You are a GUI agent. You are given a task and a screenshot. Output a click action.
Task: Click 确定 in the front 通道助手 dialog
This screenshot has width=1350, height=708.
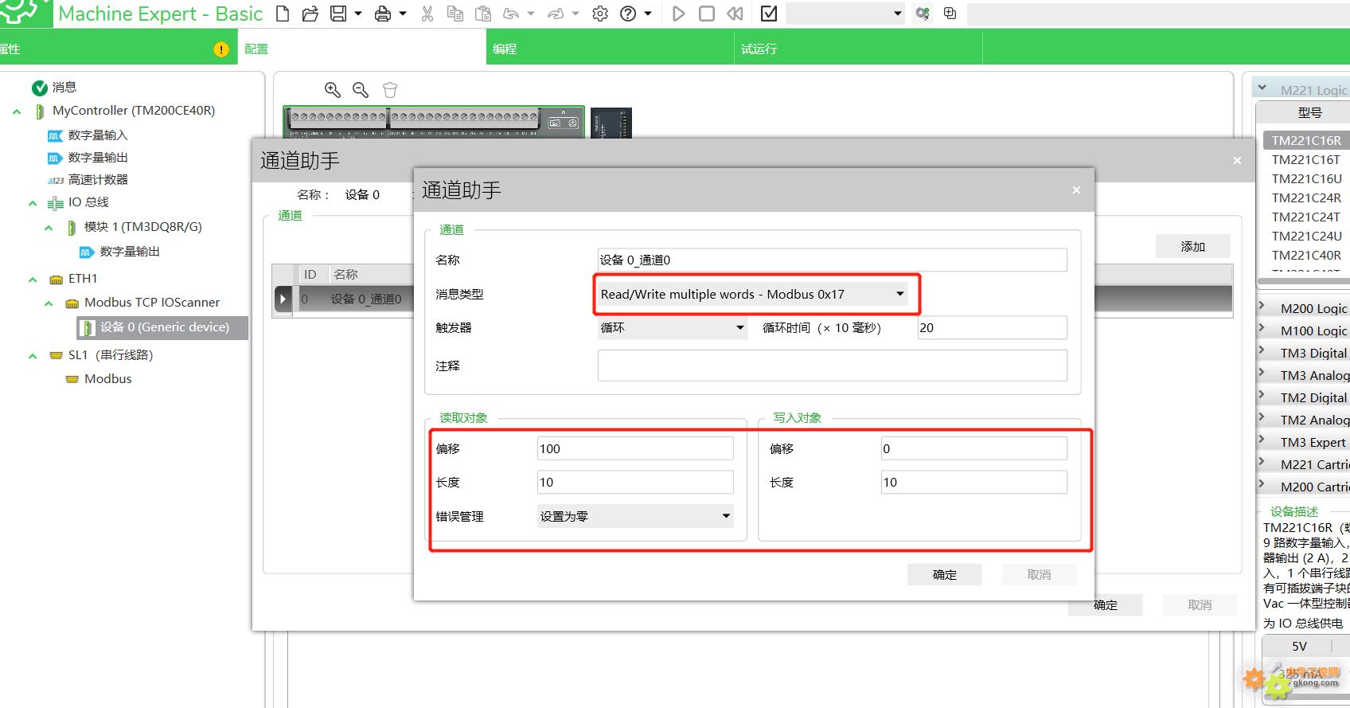[945, 575]
